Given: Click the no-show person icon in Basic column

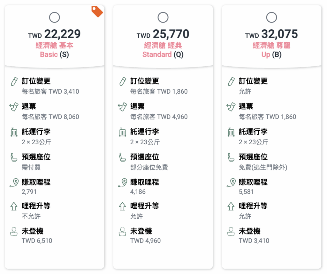Looking at the screenshot, I should pos(14,232).
